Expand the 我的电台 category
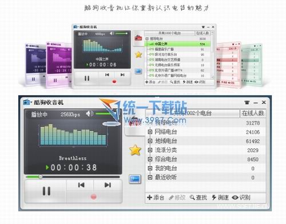The width and height of the screenshot is (286, 224). (150, 168)
